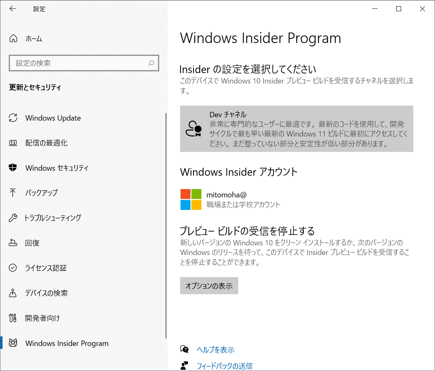The width and height of the screenshot is (435, 371).
Task: Click the help chat bubble icon
Action: pyautogui.click(x=184, y=349)
